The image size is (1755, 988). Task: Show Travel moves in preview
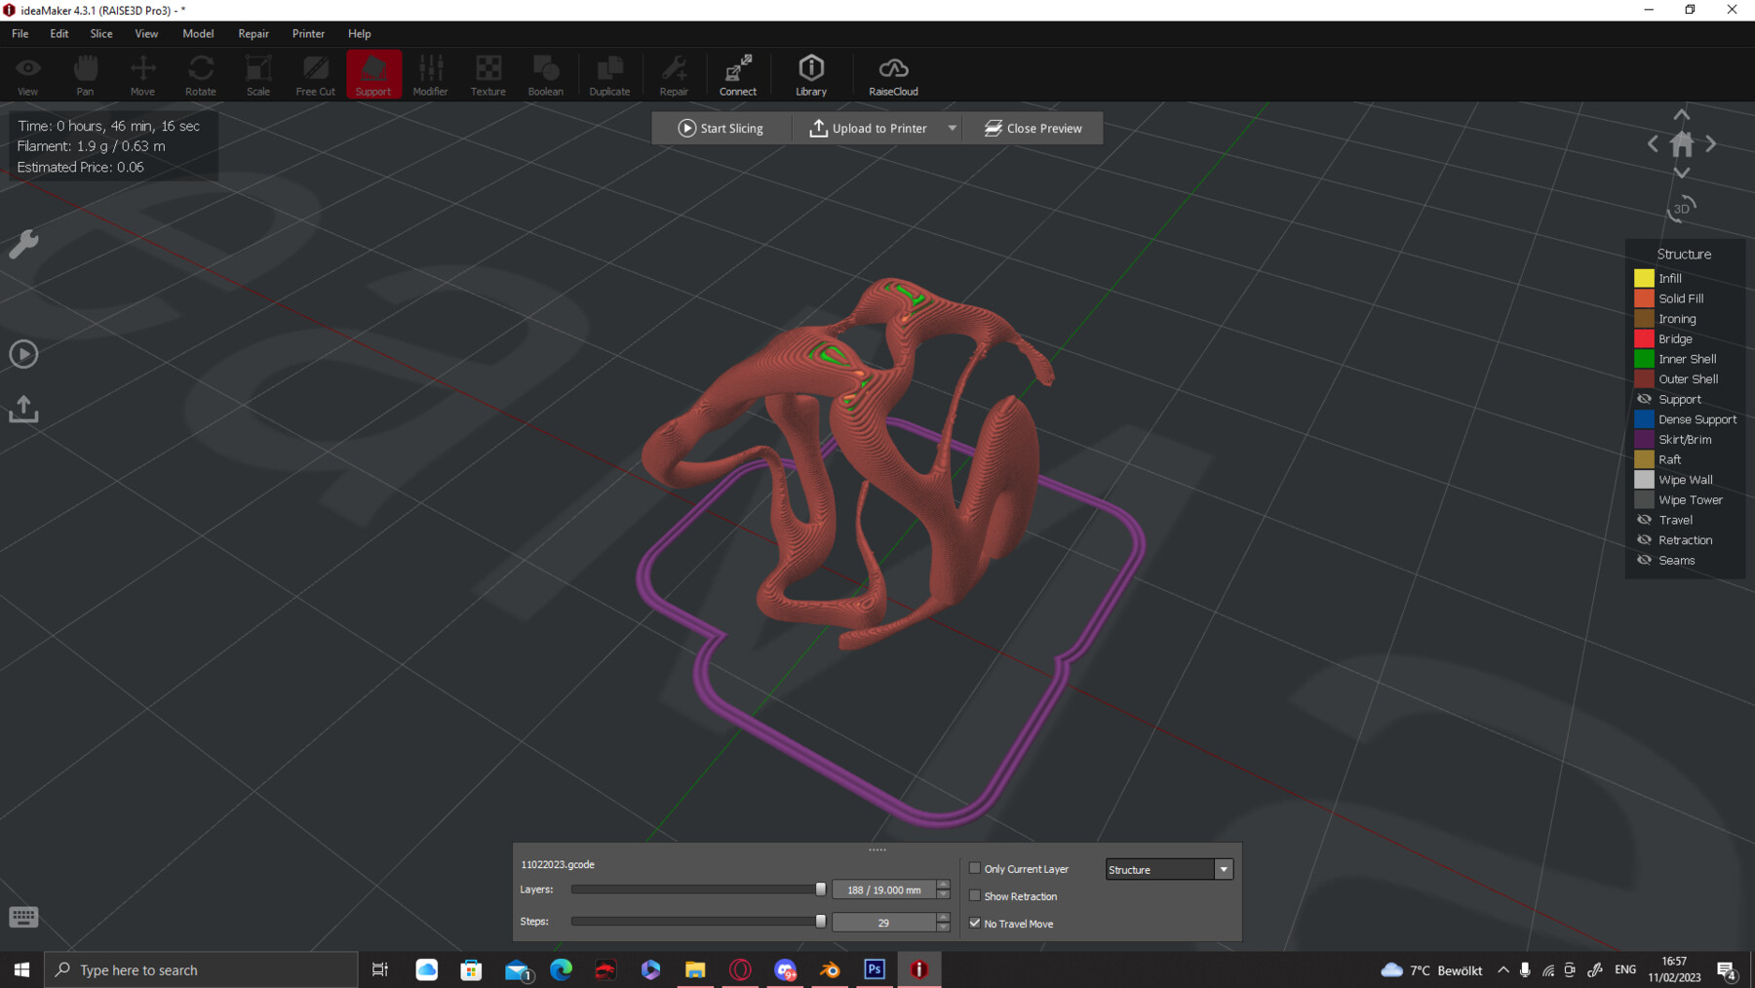click(x=1645, y=520)
